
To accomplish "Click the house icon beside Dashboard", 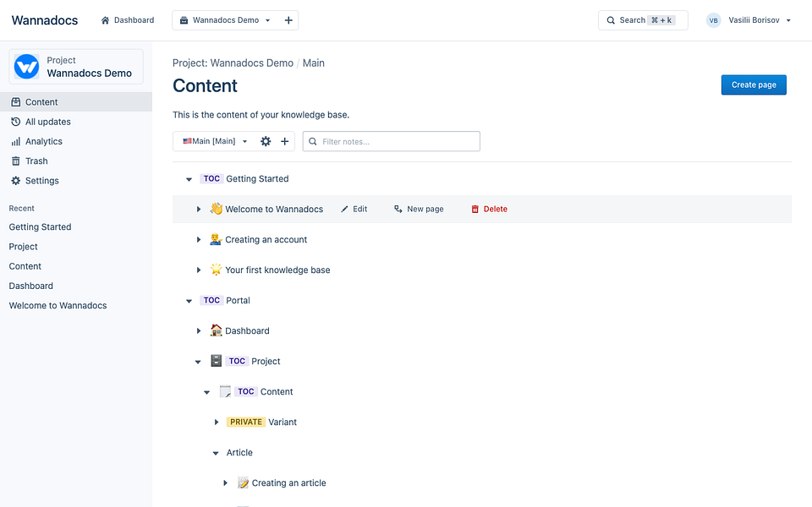I will click(216, 330).
